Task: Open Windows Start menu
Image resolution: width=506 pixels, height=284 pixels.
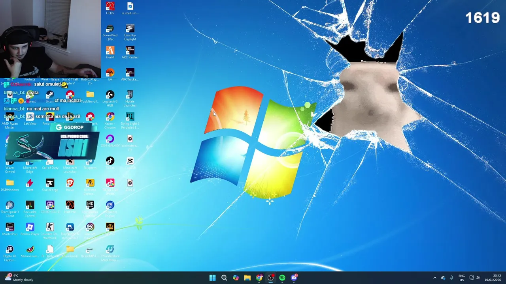Action: tap(212, 278)
